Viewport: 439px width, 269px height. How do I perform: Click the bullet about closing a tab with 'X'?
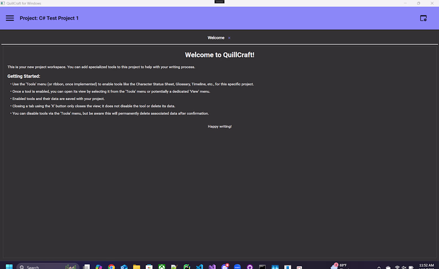[x=93, y=106]
